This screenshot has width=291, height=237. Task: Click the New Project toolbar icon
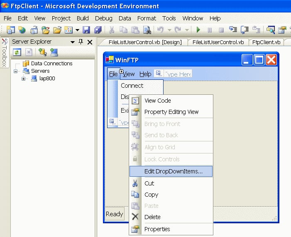point(10,30)
